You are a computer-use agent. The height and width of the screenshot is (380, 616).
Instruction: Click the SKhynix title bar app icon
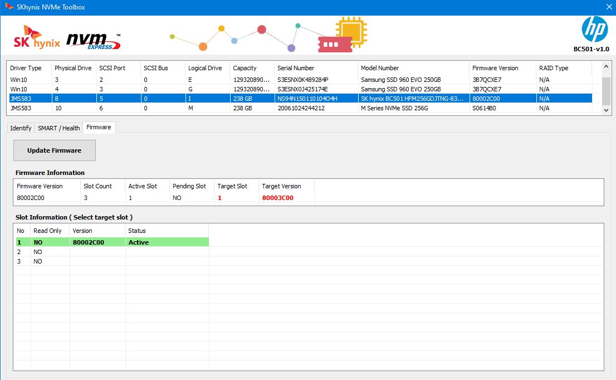coord(9,7)
